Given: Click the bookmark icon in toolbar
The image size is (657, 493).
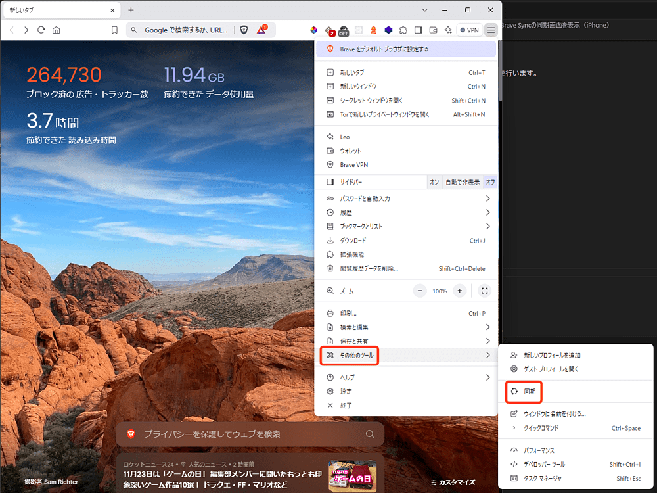Looking at the screenshot, I should (114, 30).
